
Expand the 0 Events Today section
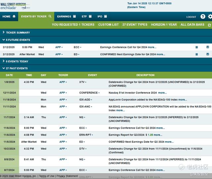[x=106, y=61]
